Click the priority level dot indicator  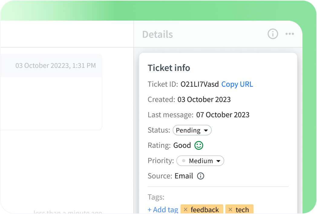click(184, 161)
